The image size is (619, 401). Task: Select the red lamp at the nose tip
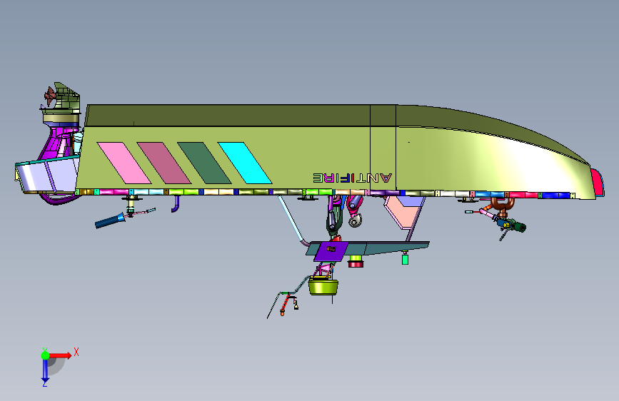(598, 183)
